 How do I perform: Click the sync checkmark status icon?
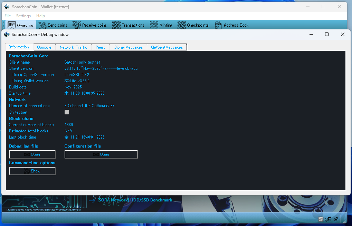click(335, 219)
